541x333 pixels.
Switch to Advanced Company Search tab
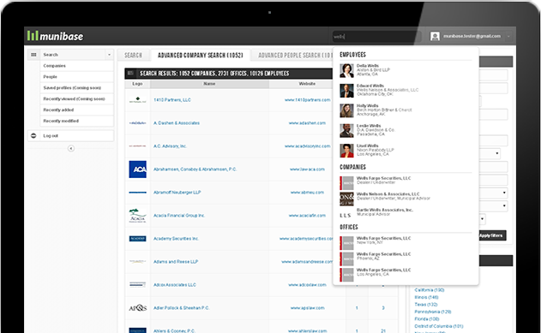(200, 55)
